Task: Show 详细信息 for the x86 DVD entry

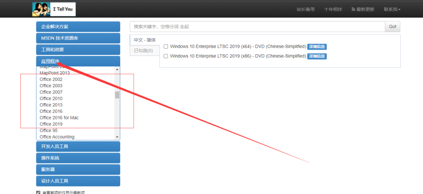Action: point(317,56)
